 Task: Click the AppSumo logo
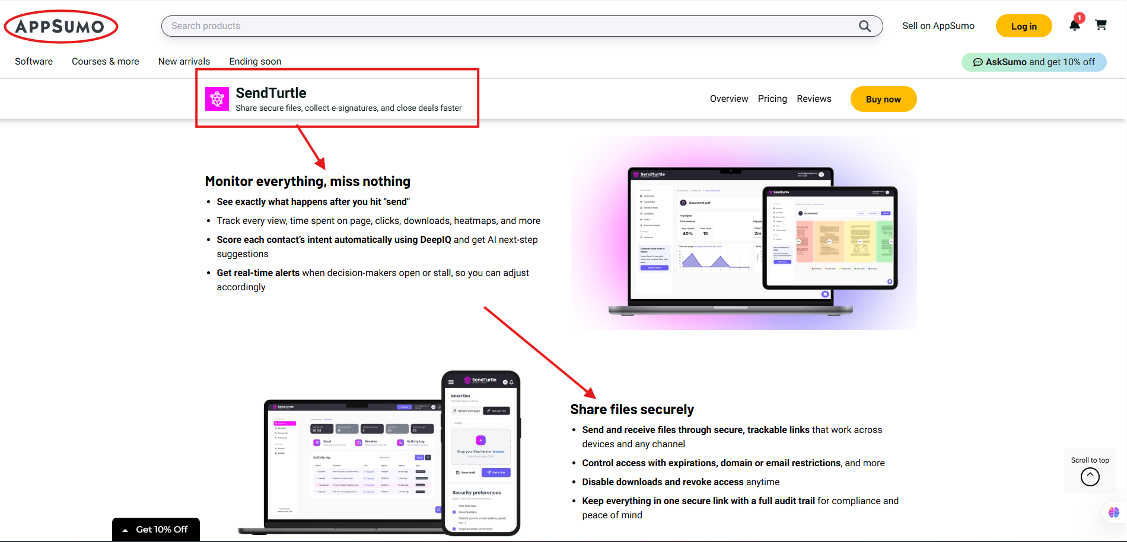pyautogui.click(x=61, y=27)
